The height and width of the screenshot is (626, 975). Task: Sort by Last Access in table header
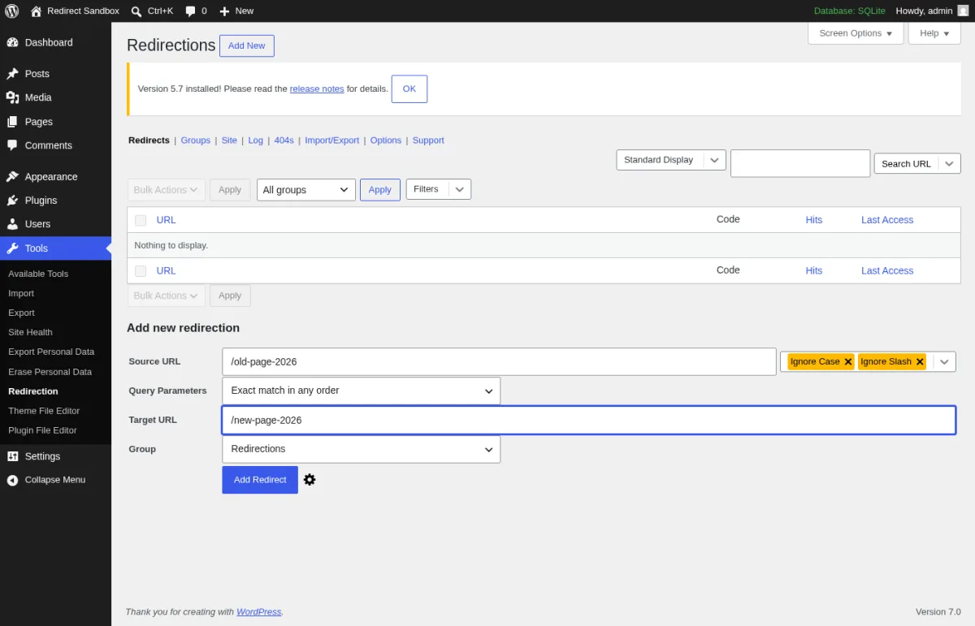(887, 220)
